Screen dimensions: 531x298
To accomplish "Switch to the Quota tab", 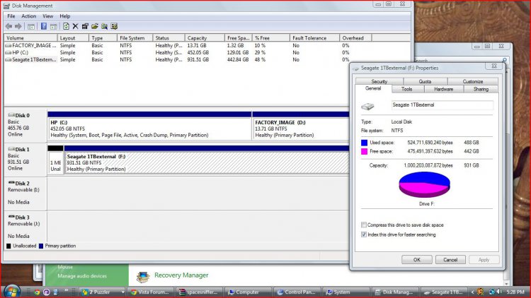I will [x=425, y=81].
